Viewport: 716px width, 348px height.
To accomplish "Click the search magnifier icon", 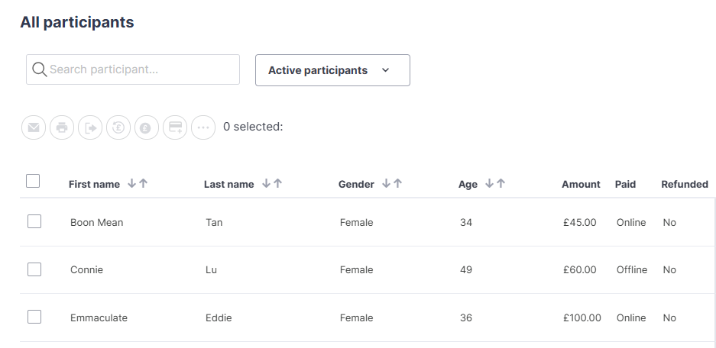I will pos(39,69).
